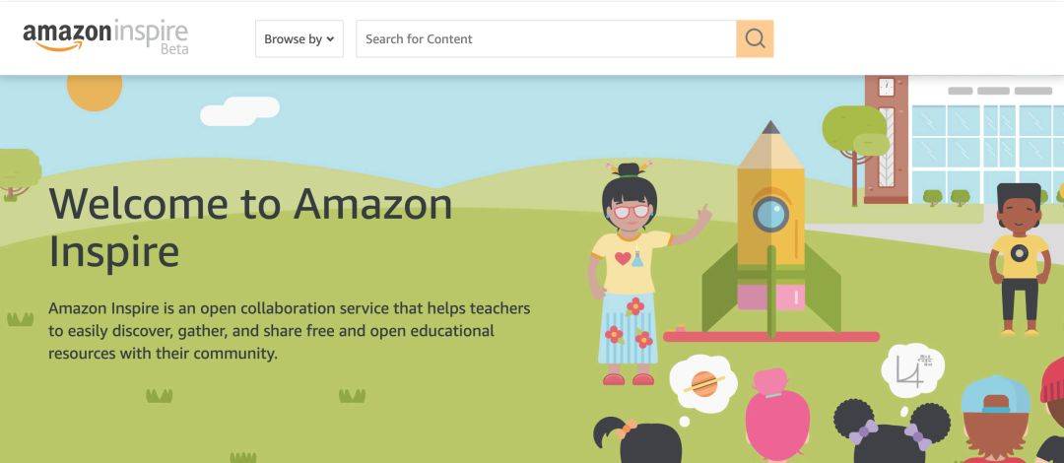Click the white cloud illustration

click(x=239, y=110)
